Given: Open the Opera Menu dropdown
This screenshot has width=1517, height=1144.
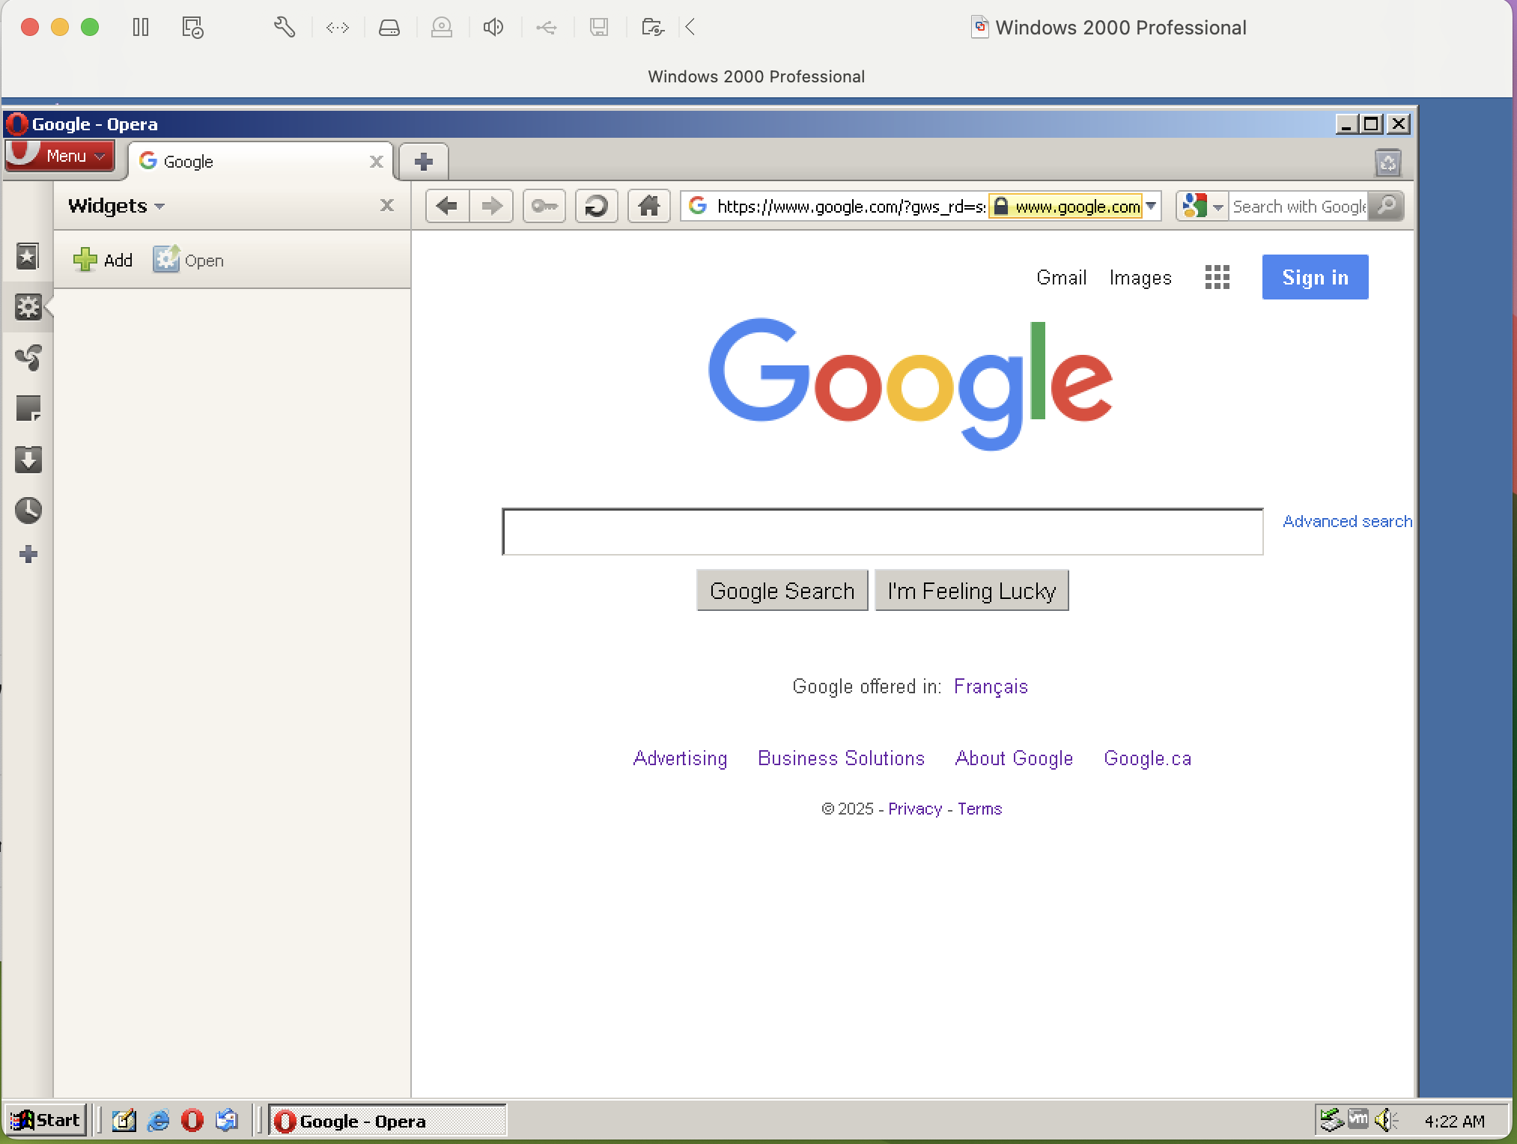Looking at the screenshot, I should tap(60, 156).
